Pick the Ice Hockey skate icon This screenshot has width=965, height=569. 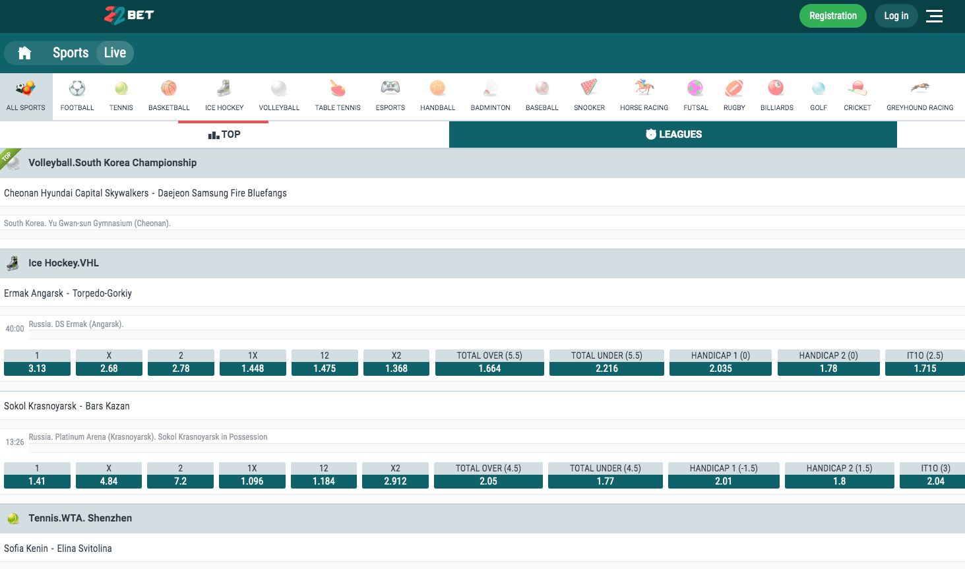tap(224, 88)
